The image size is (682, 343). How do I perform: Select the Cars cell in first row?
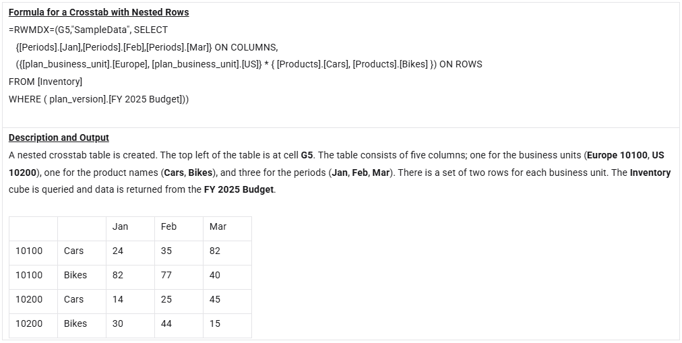pos(73,251)
